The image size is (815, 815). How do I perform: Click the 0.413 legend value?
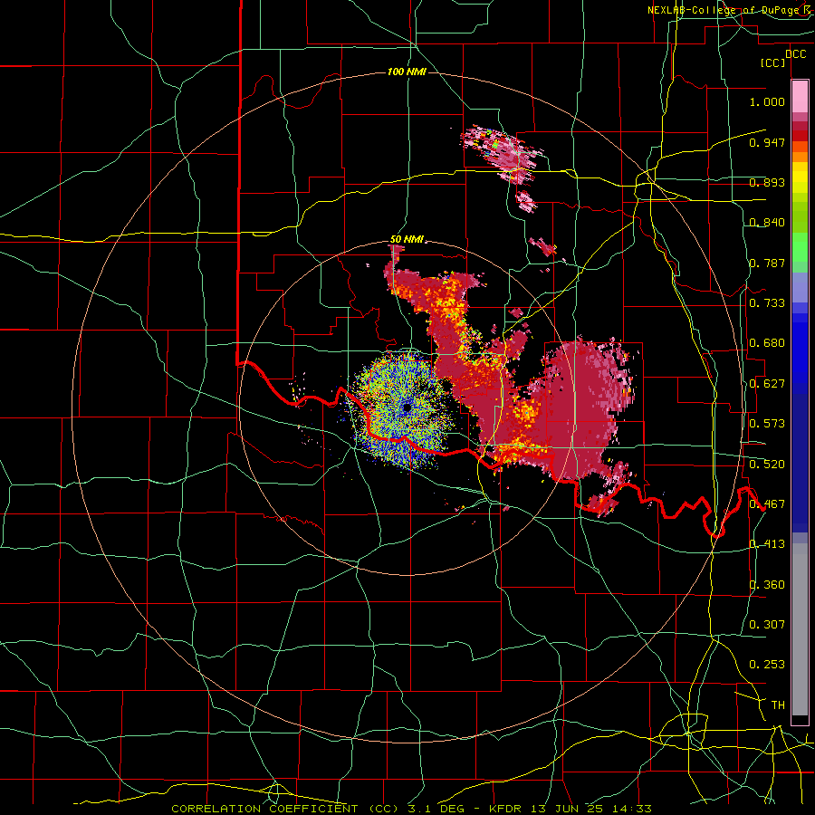click(x=767, y=544)
